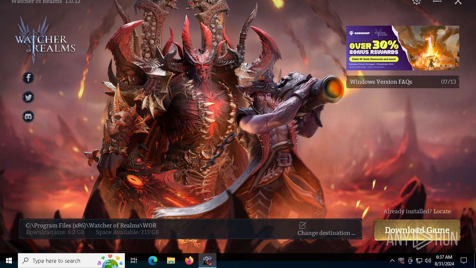This screenshot has width=476, height=268.
Task: Open the Discord community link
Action: coord(28,117)
